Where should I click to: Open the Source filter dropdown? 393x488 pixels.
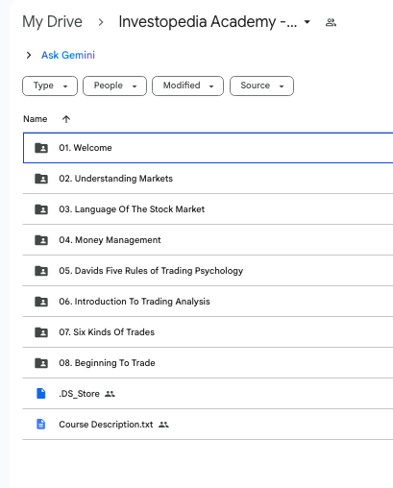[x=261, y=85]
